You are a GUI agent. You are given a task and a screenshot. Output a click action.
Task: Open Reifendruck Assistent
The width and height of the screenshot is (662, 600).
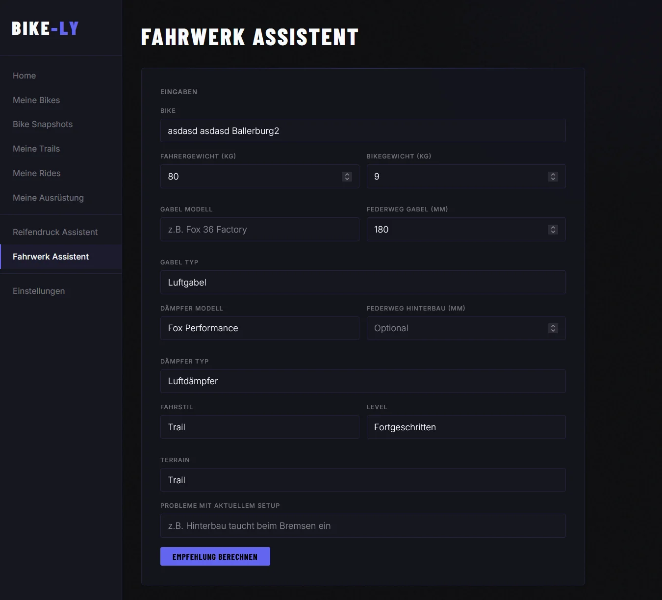[x=55, y=232]
